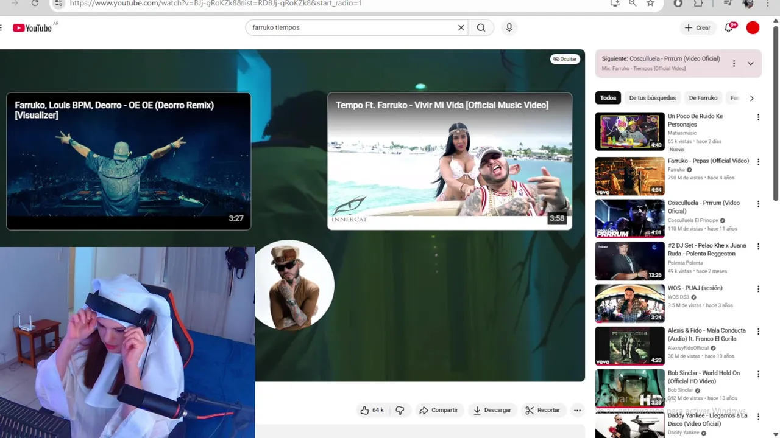Click Mix: Farruko - Tiempos subtitle
Image resolution: width=780 pixels, height=438 pixels.
(x=643, y=69)
